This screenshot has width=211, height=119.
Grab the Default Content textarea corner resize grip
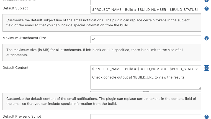200,88
